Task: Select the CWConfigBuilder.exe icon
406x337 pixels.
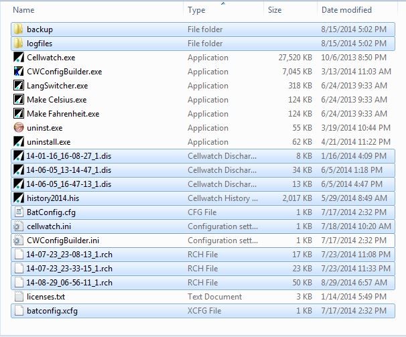Action: (19, 72)
